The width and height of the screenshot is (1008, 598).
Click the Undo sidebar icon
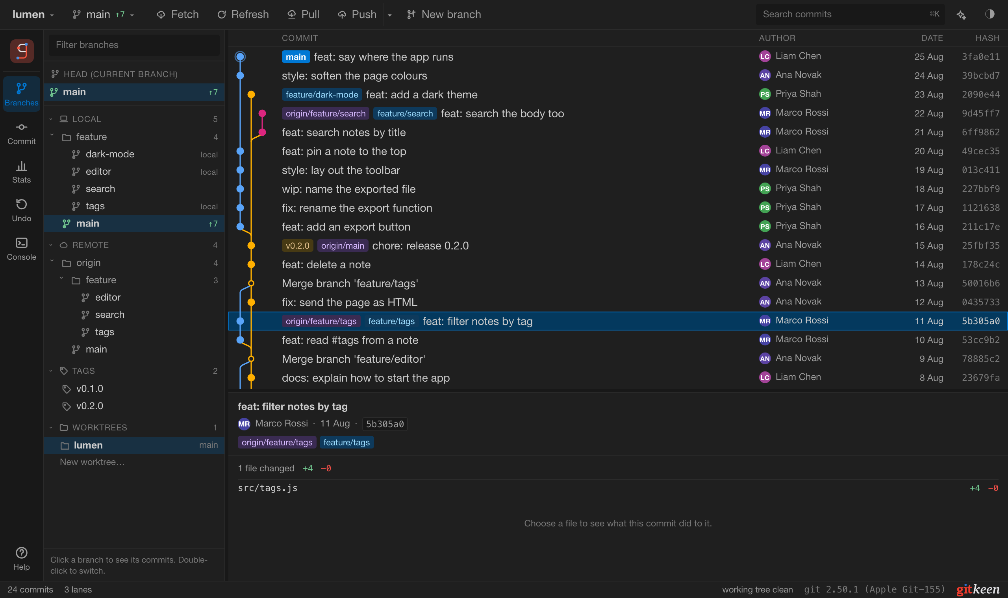(x=21, y=210)
